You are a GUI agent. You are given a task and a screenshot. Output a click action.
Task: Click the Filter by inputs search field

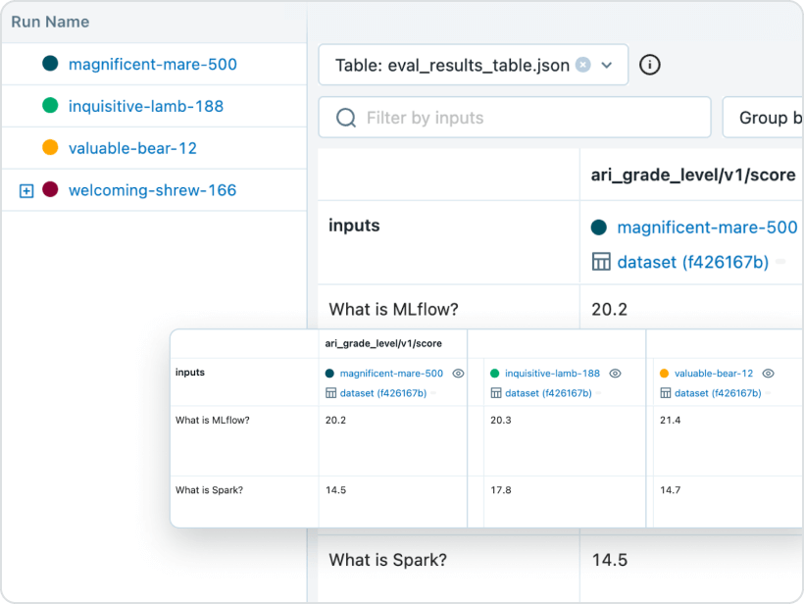[x=529, y=118]
